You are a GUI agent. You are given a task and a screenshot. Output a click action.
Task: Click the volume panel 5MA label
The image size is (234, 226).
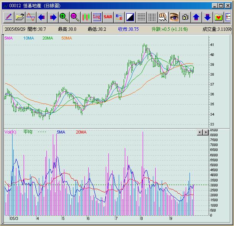pyautogui.click(x=61, y=132)
